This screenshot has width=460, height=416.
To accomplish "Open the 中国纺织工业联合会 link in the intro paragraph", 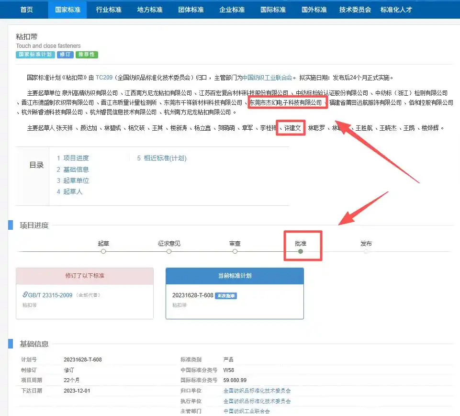I will [x=267, y=78].
